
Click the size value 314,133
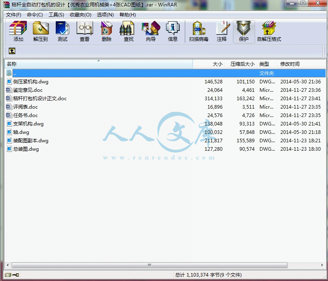(x=213, y=99)
